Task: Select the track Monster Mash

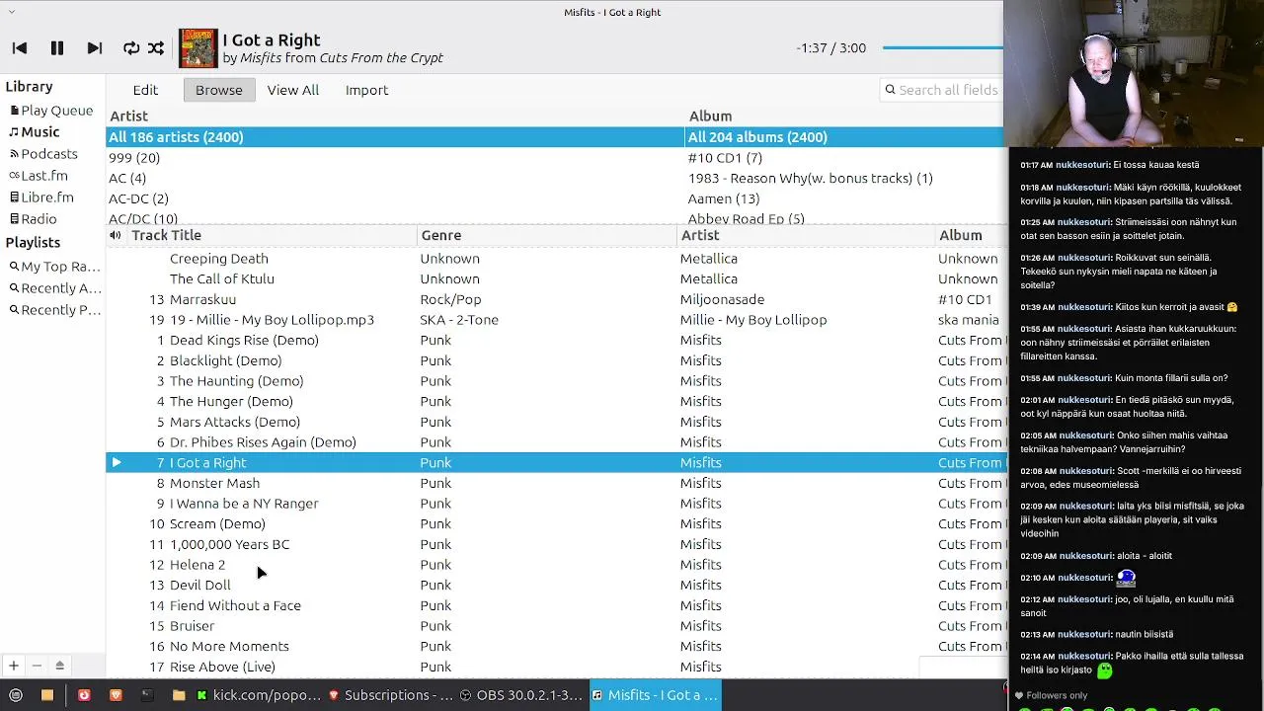Action: (214, 483)
